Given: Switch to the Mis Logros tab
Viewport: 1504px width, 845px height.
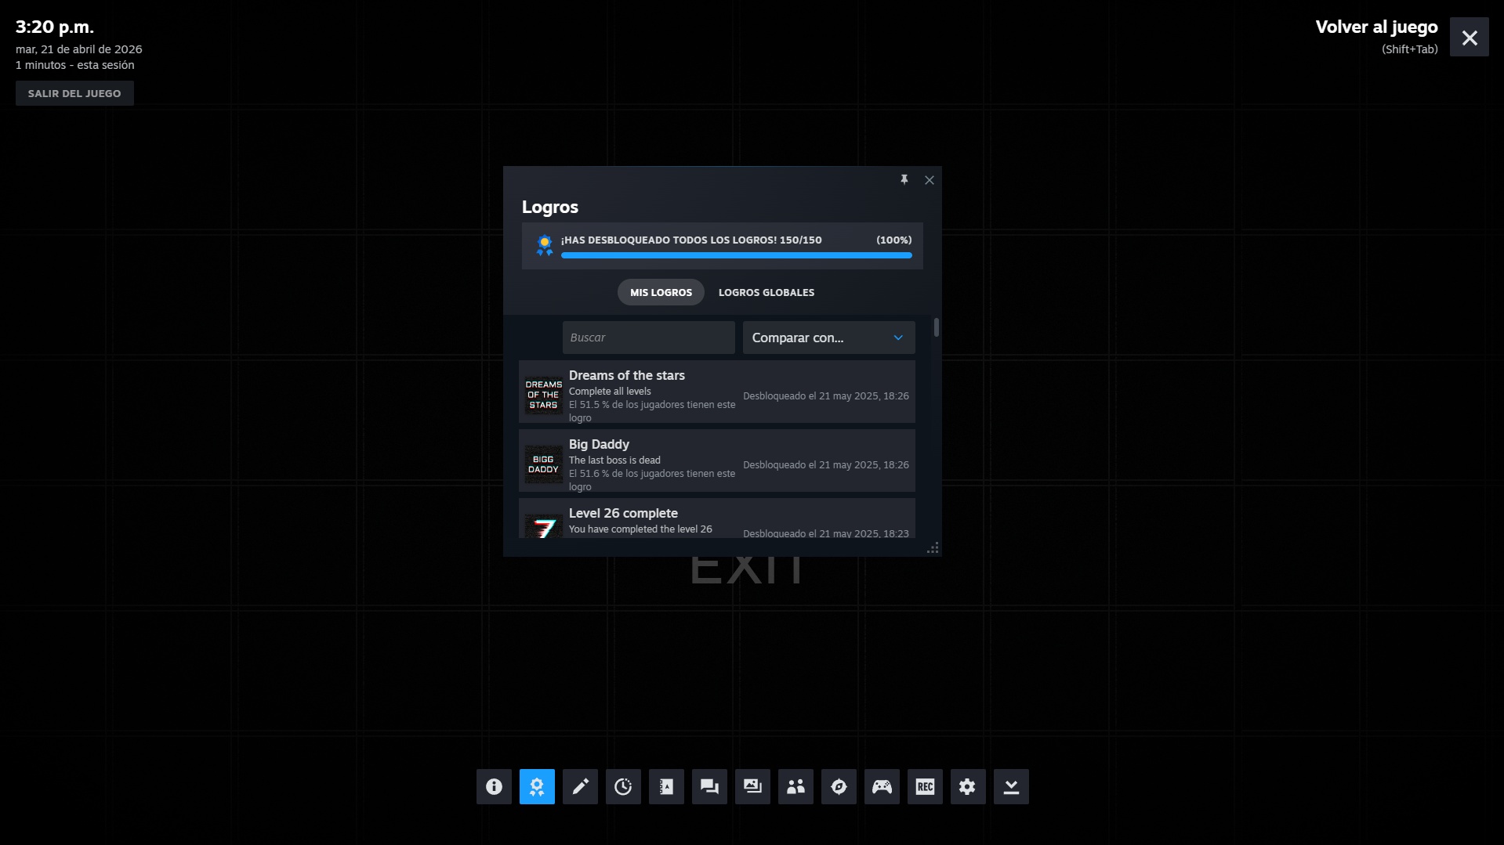Looking at the screenshot, I should click(x=661, y=292).
